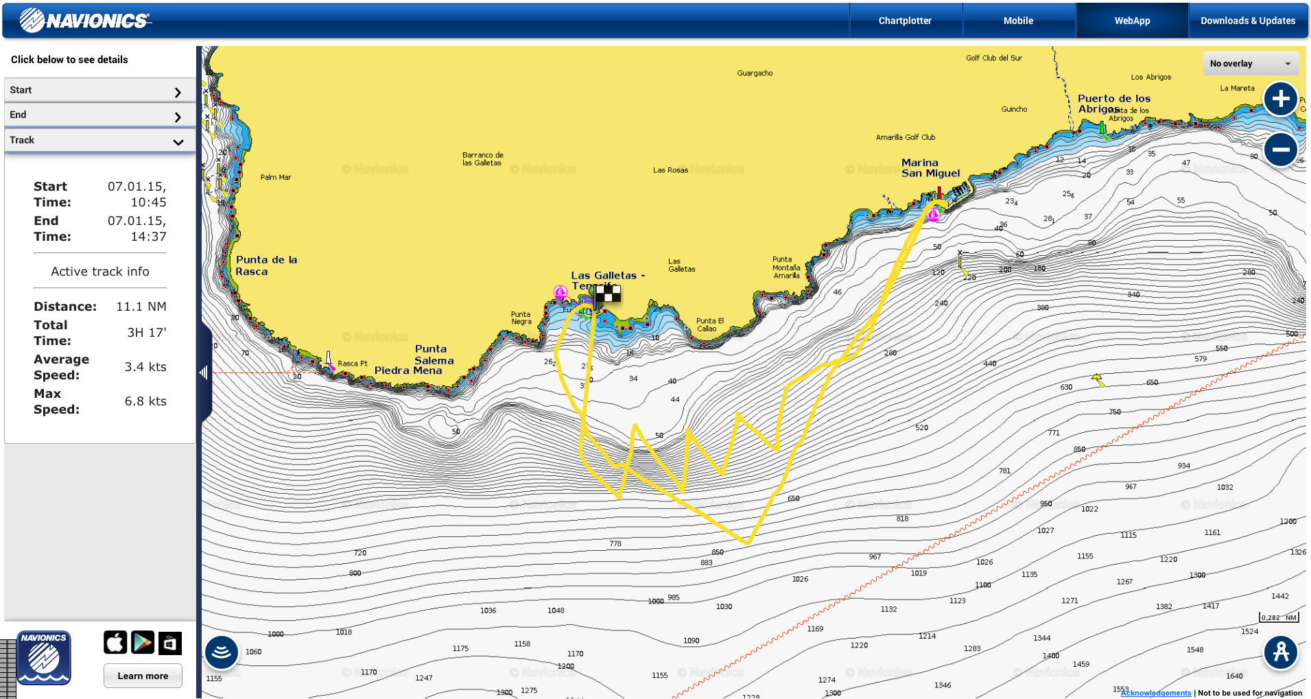Open the Mobile tab
This screenshot has width=1311, height=699.
click(x=1018, y=21)
